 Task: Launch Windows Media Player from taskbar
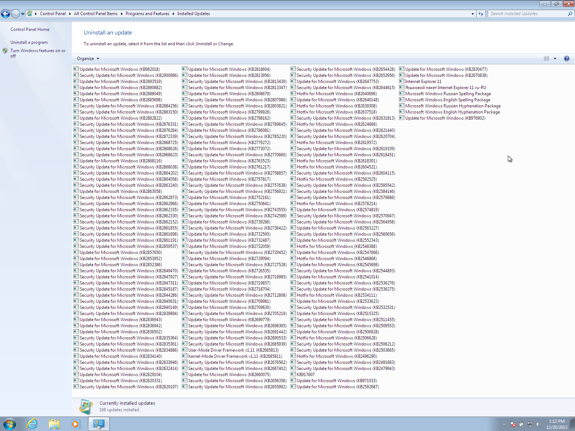pyautogui.click(x=76, y=424)
